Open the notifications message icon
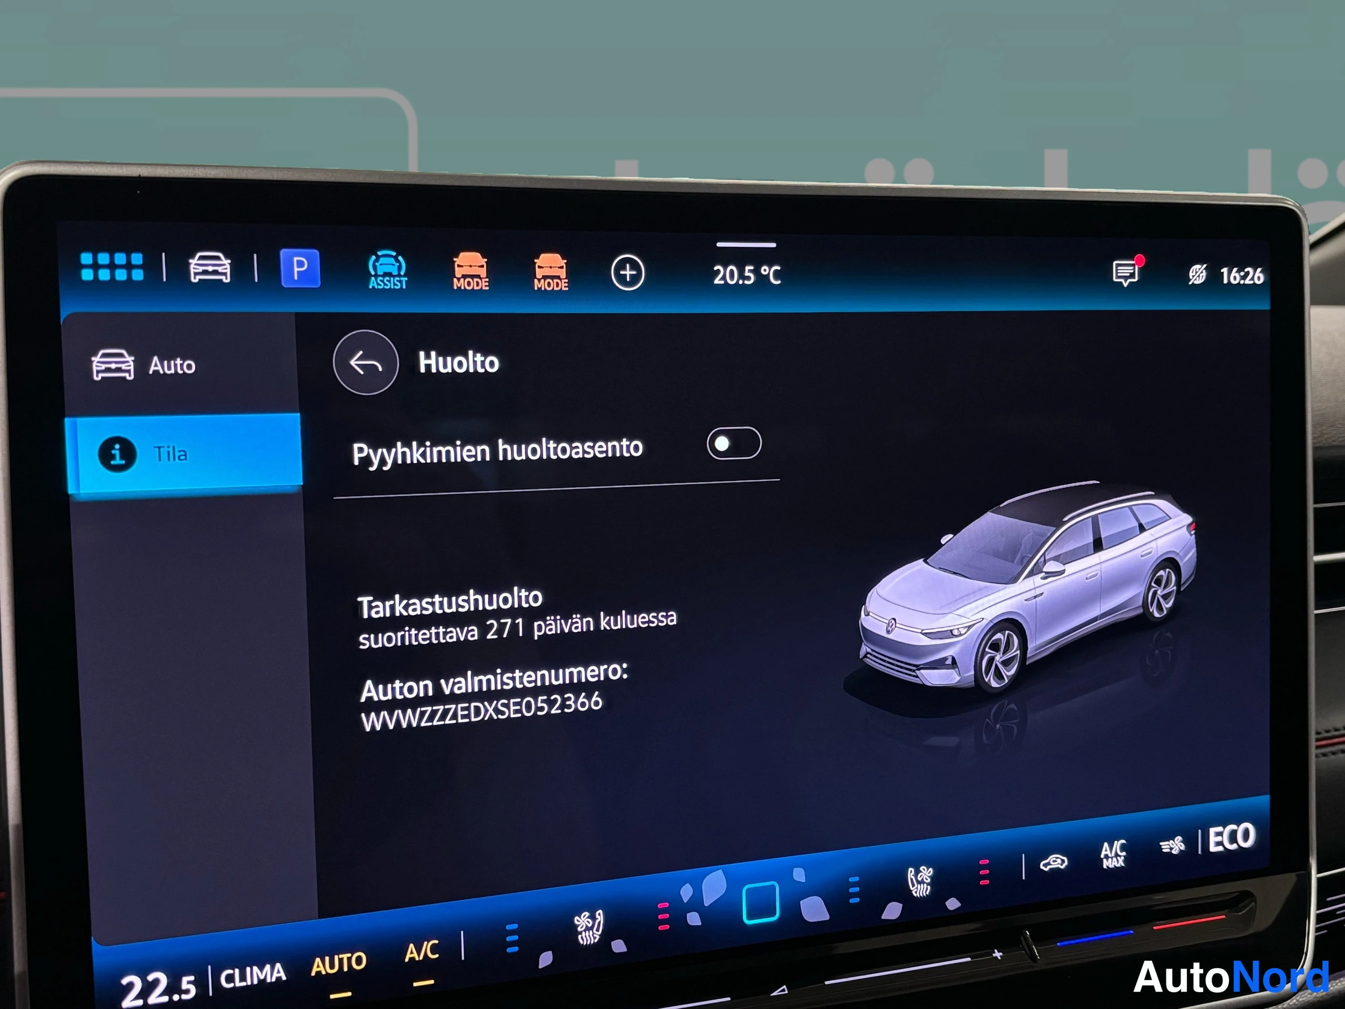 coord(1127,272)
